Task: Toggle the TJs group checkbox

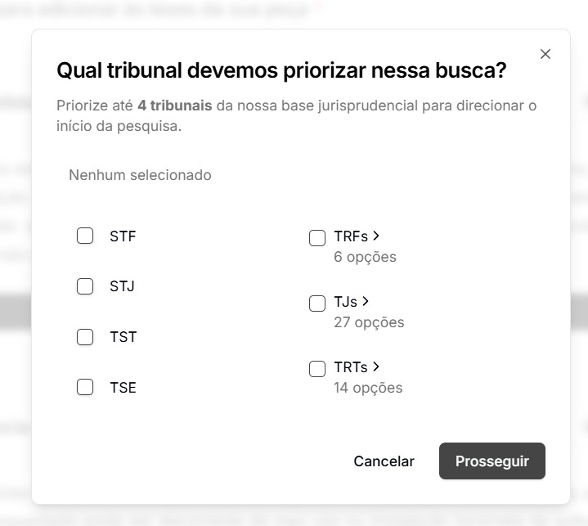Action: [x=317, y=303]
